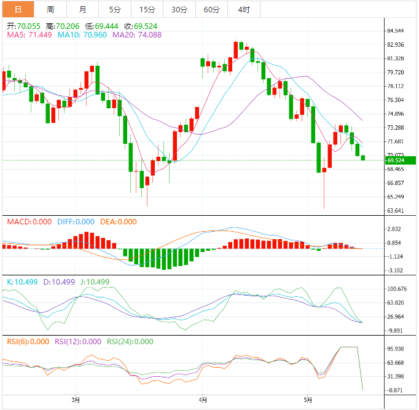
Task: Click the RSI(24) indicator label
Action: point(130,342)
